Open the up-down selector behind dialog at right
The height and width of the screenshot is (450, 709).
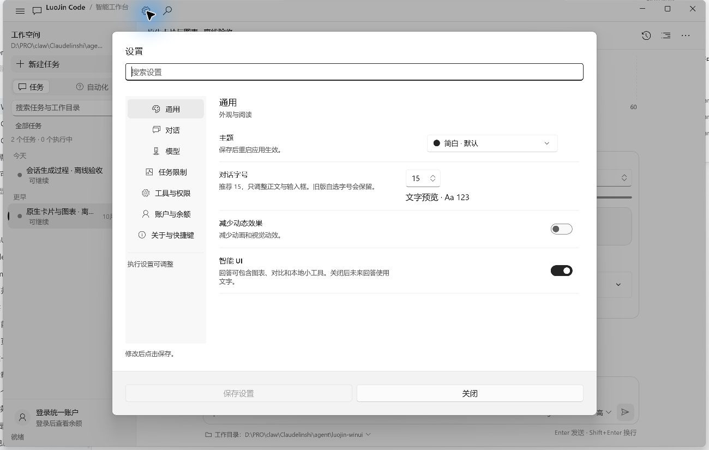point(624,178)
